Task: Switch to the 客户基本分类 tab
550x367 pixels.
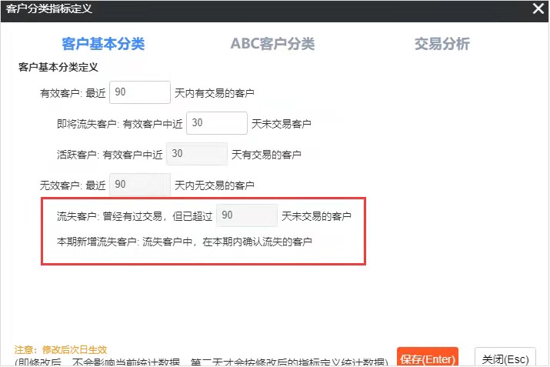Action: [x=103, y=44]
